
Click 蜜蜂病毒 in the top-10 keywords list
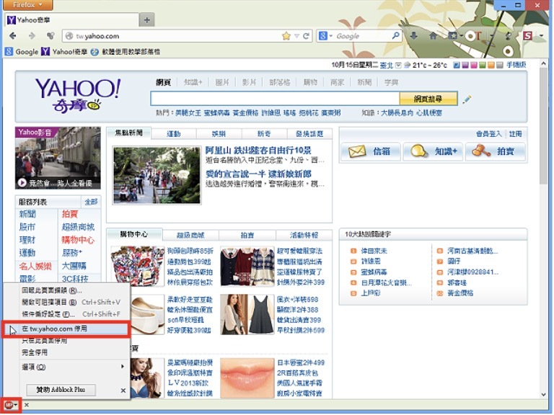[x=374, y=272]
